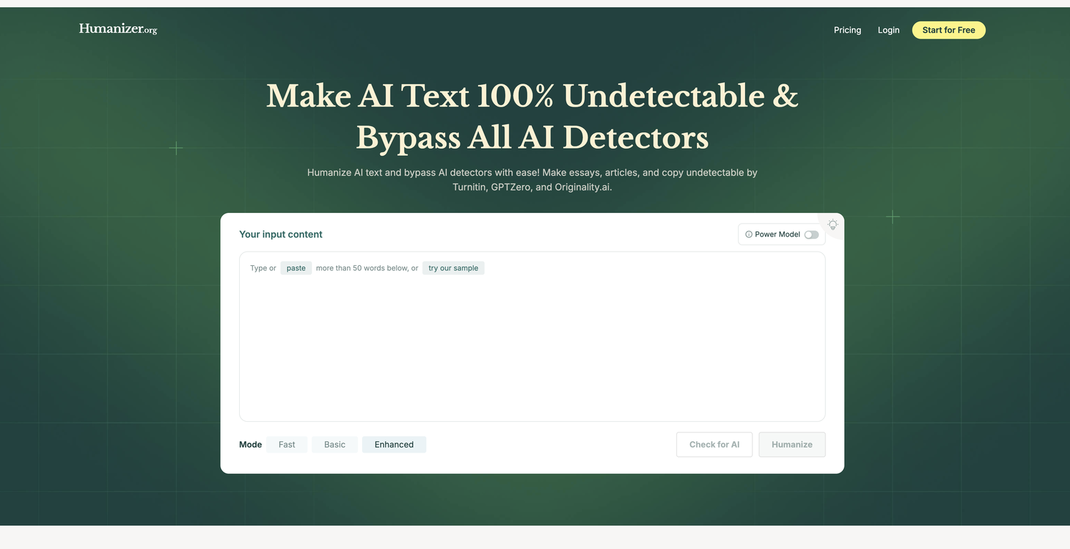
Task: Choose the Basic mode option
Action: point(334,445)
